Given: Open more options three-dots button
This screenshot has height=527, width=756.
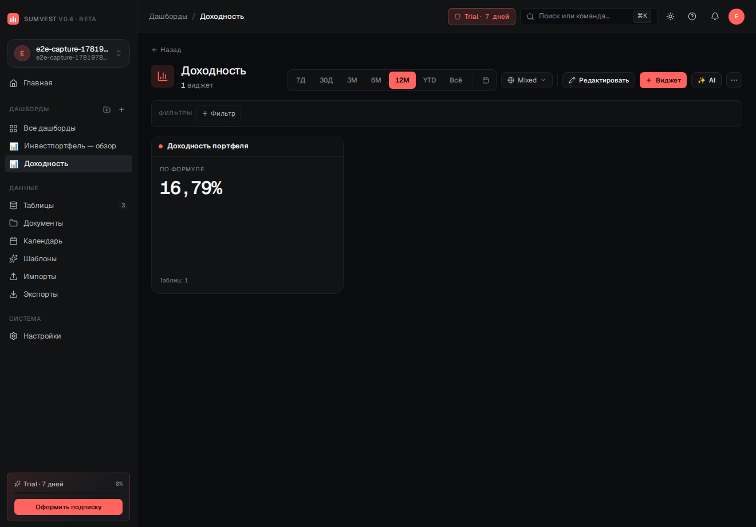Looking at the screenshot, I should 734,80.
